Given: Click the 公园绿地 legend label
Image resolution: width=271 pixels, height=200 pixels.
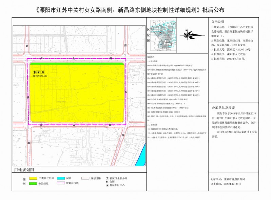Looking at the screenshot, I should (x=43, y=184).
